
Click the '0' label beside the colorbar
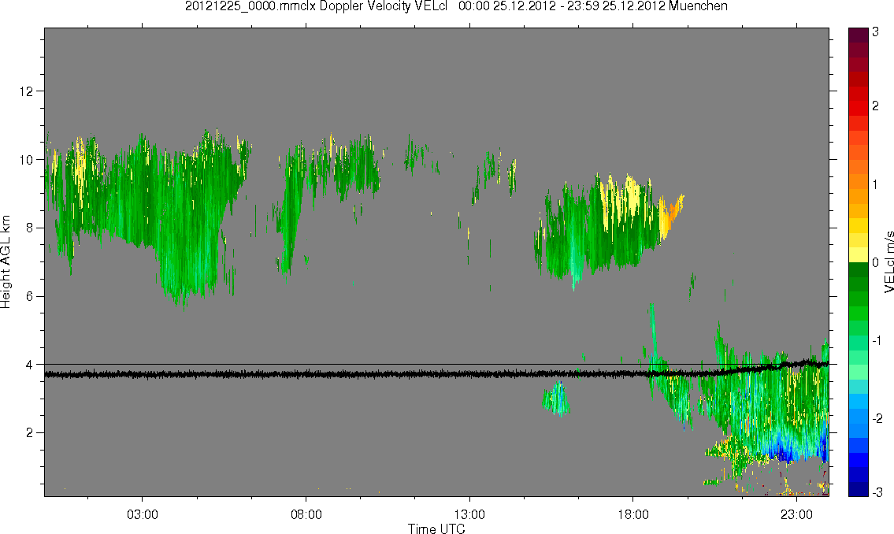(x=875, y=263)
